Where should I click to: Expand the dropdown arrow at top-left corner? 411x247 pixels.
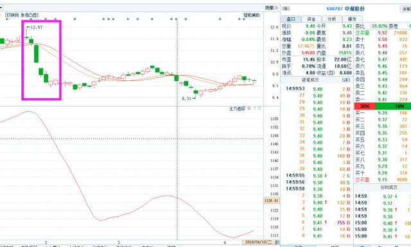1,7
